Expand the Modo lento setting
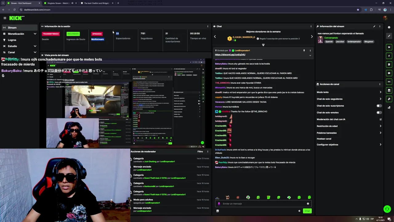The width and height of the screenshot is (394, 222). (349, 92)
